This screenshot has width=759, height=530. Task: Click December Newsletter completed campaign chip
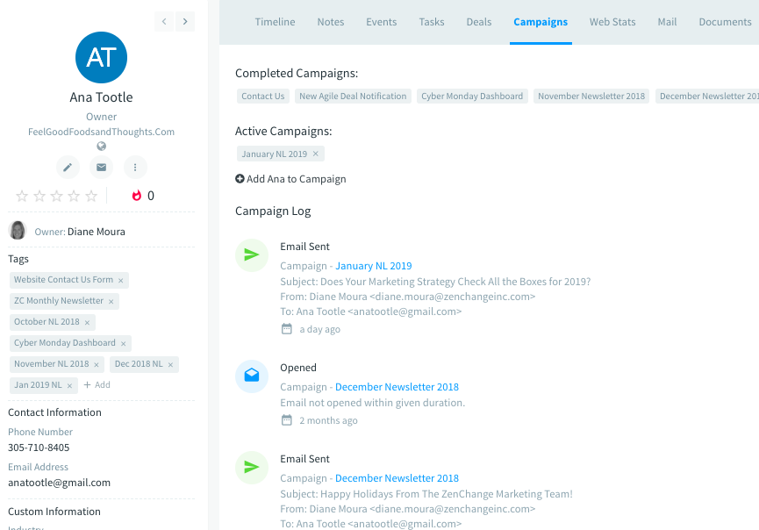tap(707, 96)
